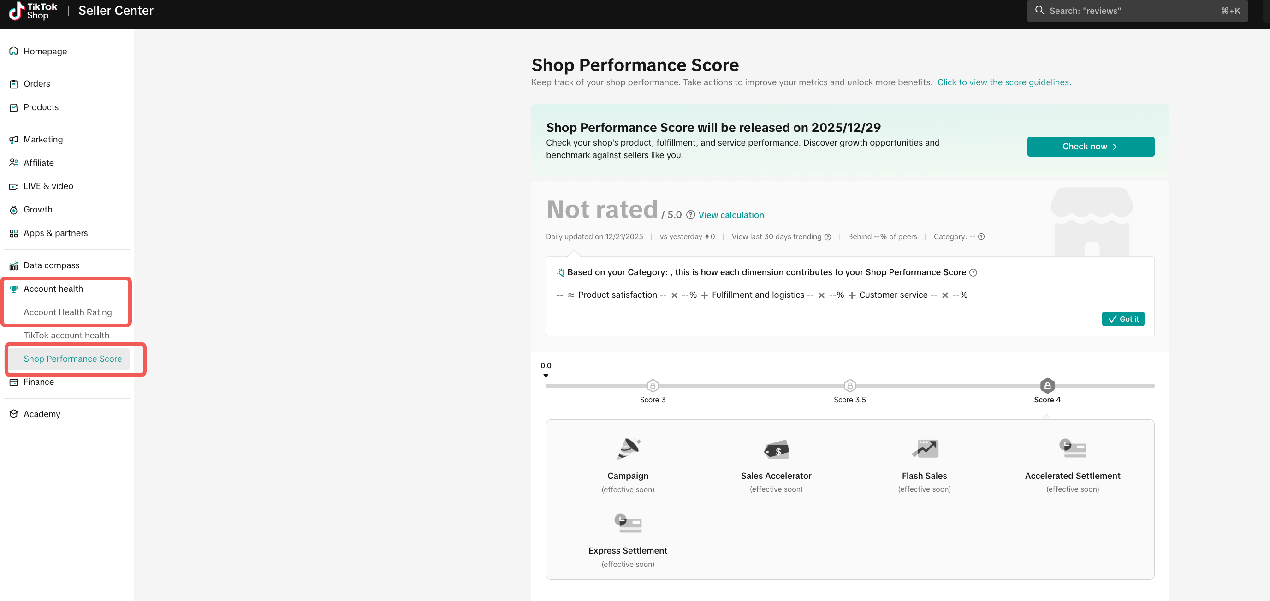Open TikTok account health submenu item
The image size is (1270, 601).
coord(66,335)
